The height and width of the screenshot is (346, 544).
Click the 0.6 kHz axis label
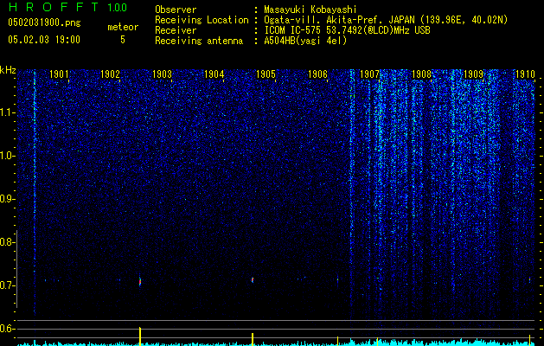coord(6,329)
